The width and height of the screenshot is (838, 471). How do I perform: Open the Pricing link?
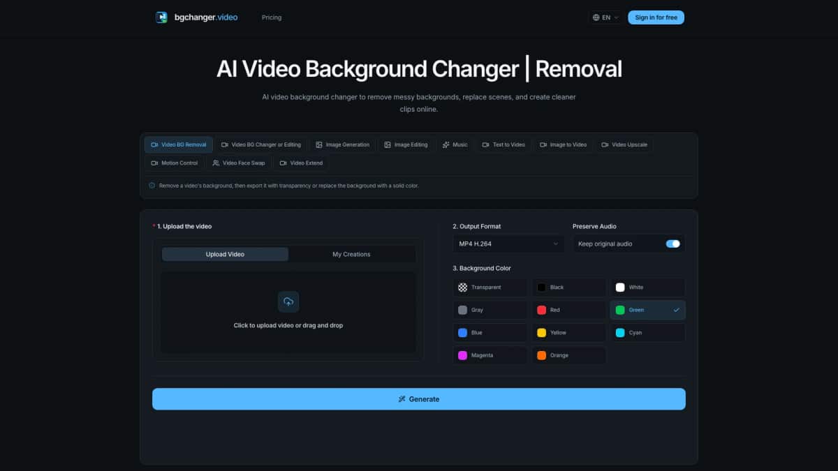click(272, 17)
